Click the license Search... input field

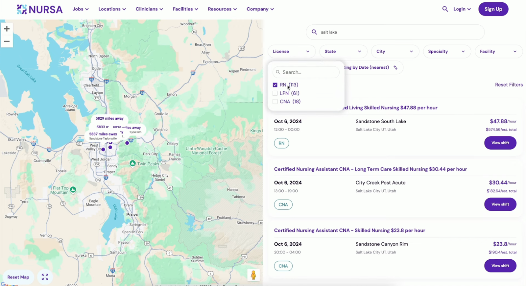click(306, 72)
